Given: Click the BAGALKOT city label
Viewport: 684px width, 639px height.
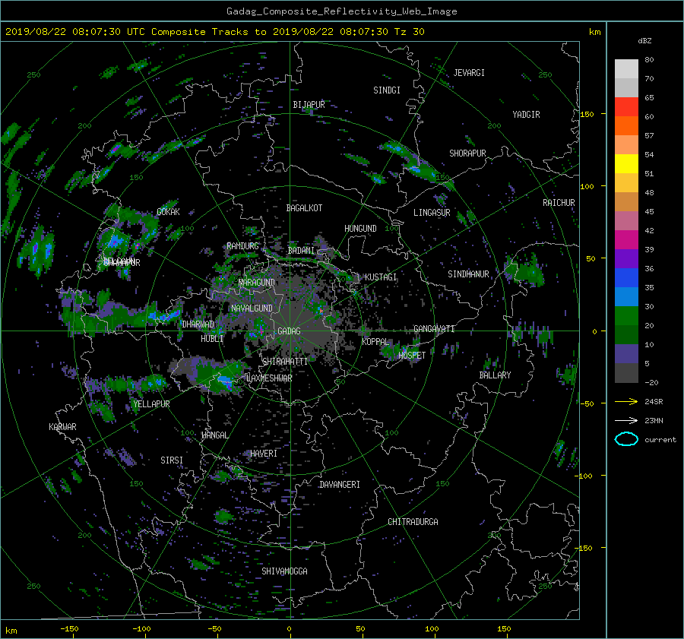Looking at the screenshot, I should 304,208.
